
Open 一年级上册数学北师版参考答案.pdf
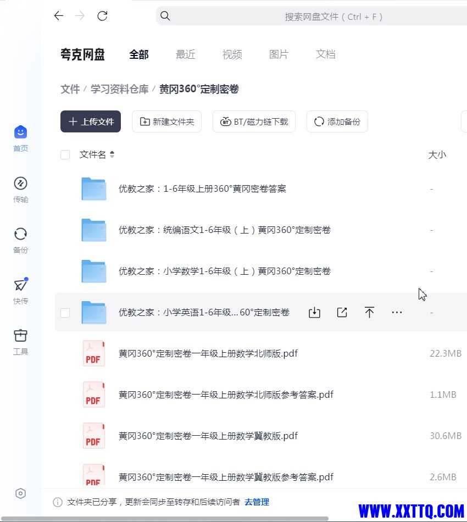click(226, 395)
